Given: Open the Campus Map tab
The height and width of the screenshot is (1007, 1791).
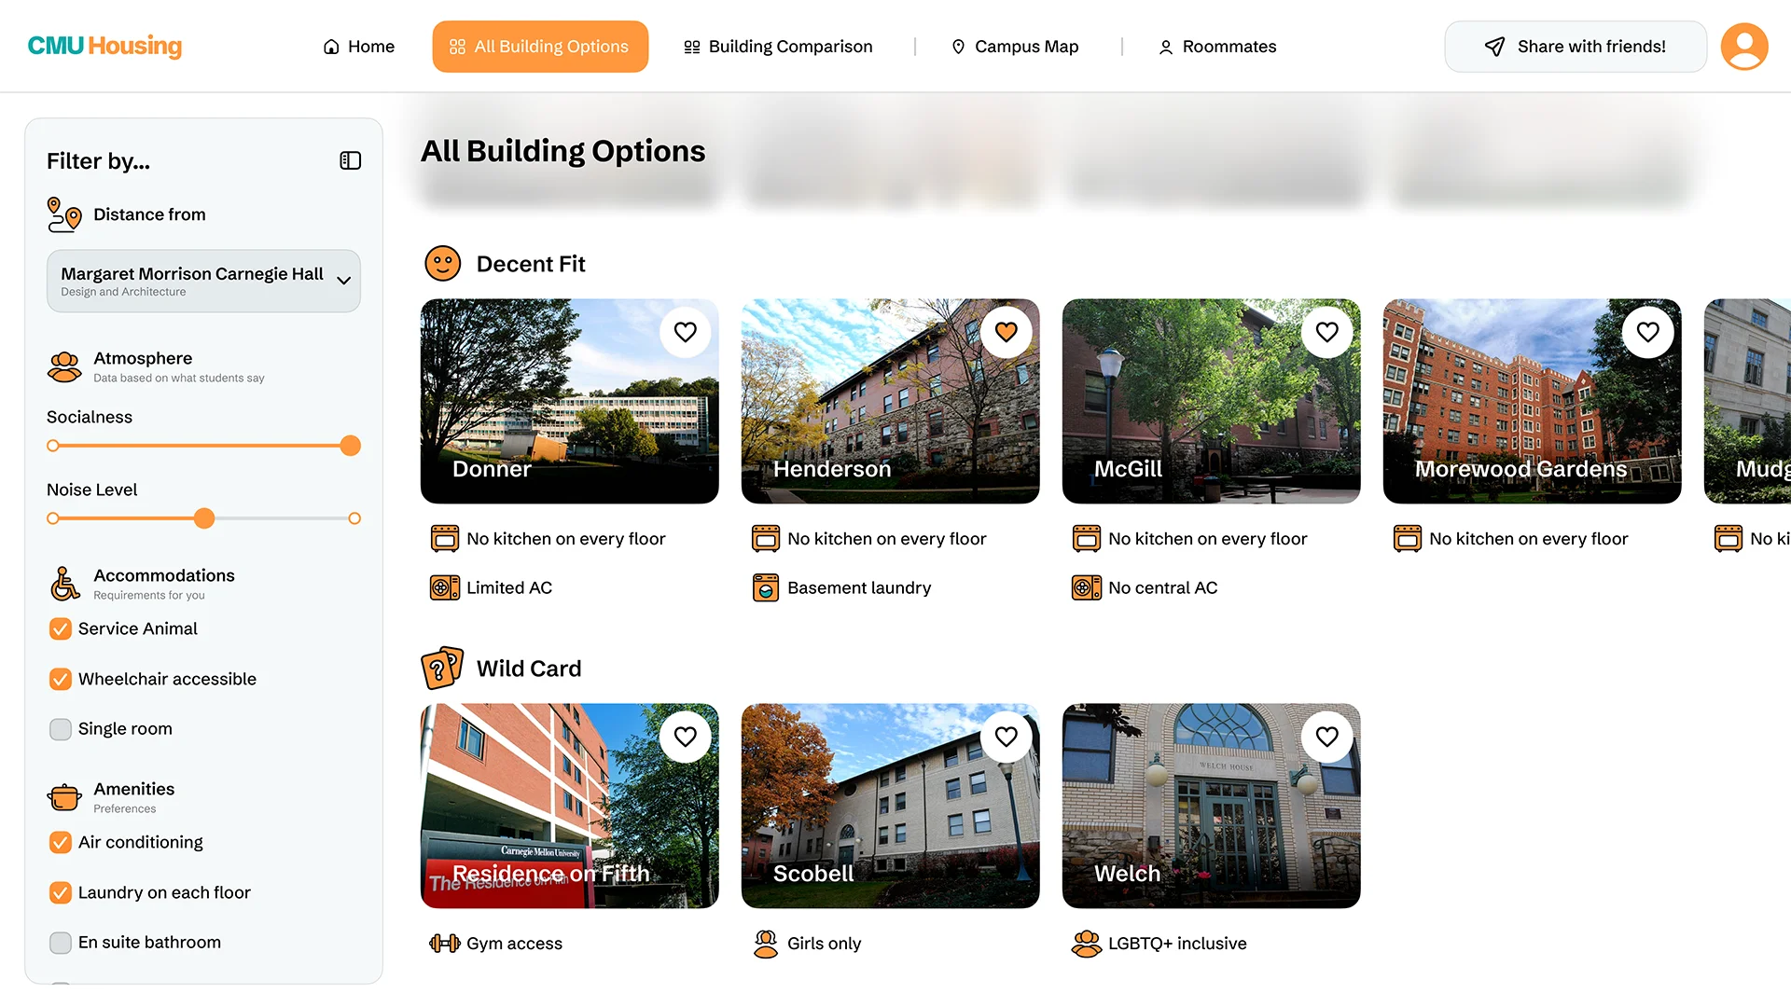Looking at the screenshot, I should (x=1015, y=47).
